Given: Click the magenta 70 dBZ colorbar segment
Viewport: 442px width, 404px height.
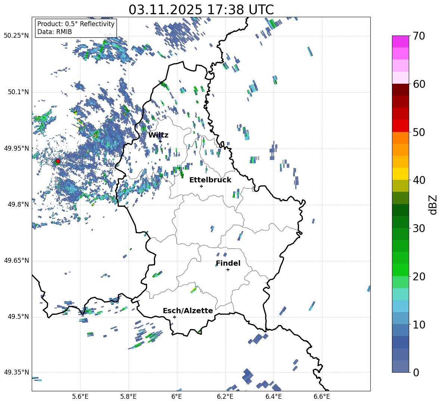Looking at the screenshot, I should pyautogui.click(x=401, y=41).
